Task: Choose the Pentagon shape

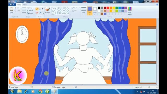Action: click(58, 10)
